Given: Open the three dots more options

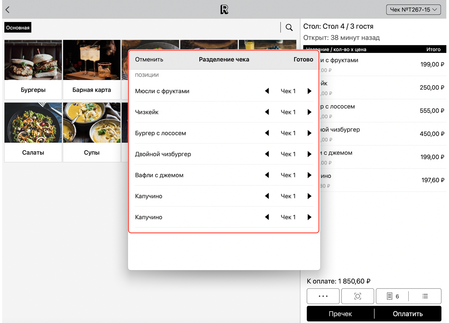Looking at the screenshot, I should click(323, 296).
